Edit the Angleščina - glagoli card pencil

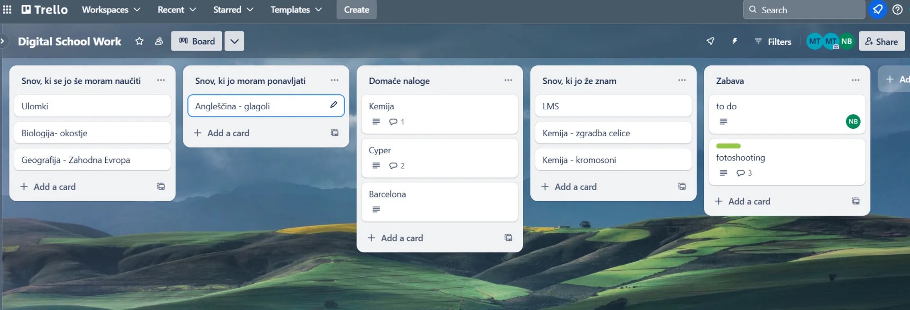334,105
